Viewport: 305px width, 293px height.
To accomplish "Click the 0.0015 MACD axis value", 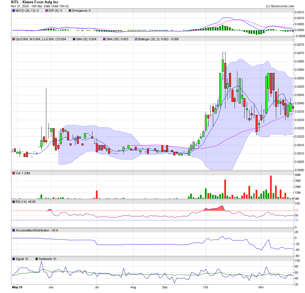I will tap(299, 12).
